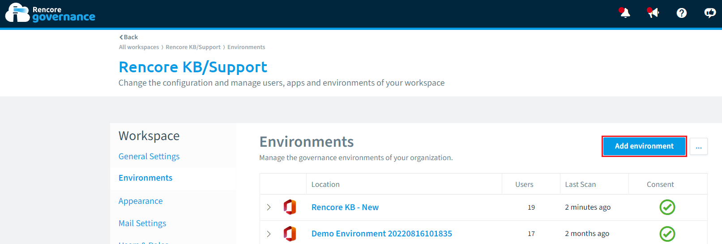
Task: Sort by the Location column header
Action: pyautogui.click(x=325, y=185)
